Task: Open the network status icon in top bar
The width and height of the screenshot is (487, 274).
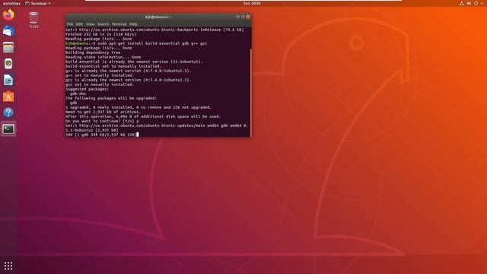Action: (x=462, y=3)
